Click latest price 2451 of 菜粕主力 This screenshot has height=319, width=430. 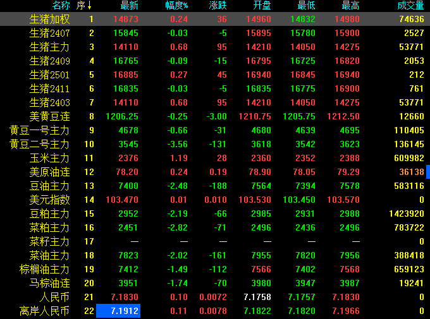point(128,227)
